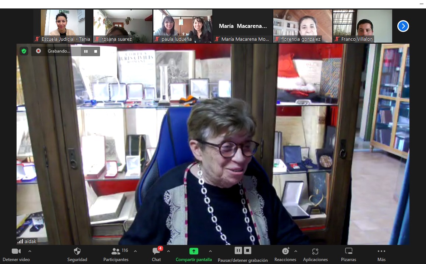The image size is (426, 264).
Task: Click the Compartir pantalla label
Action: pyautogui.click(x=194, y=260)
